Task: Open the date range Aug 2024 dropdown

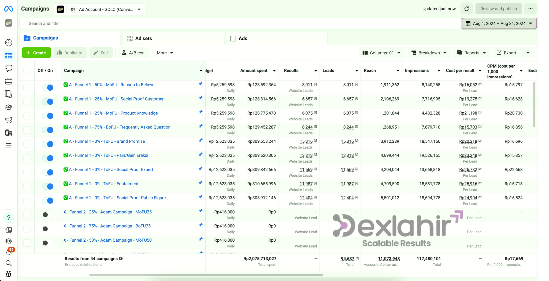Action: (x=499, y=23)
